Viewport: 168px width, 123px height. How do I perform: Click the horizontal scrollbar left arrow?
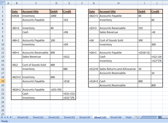point(160,117)
